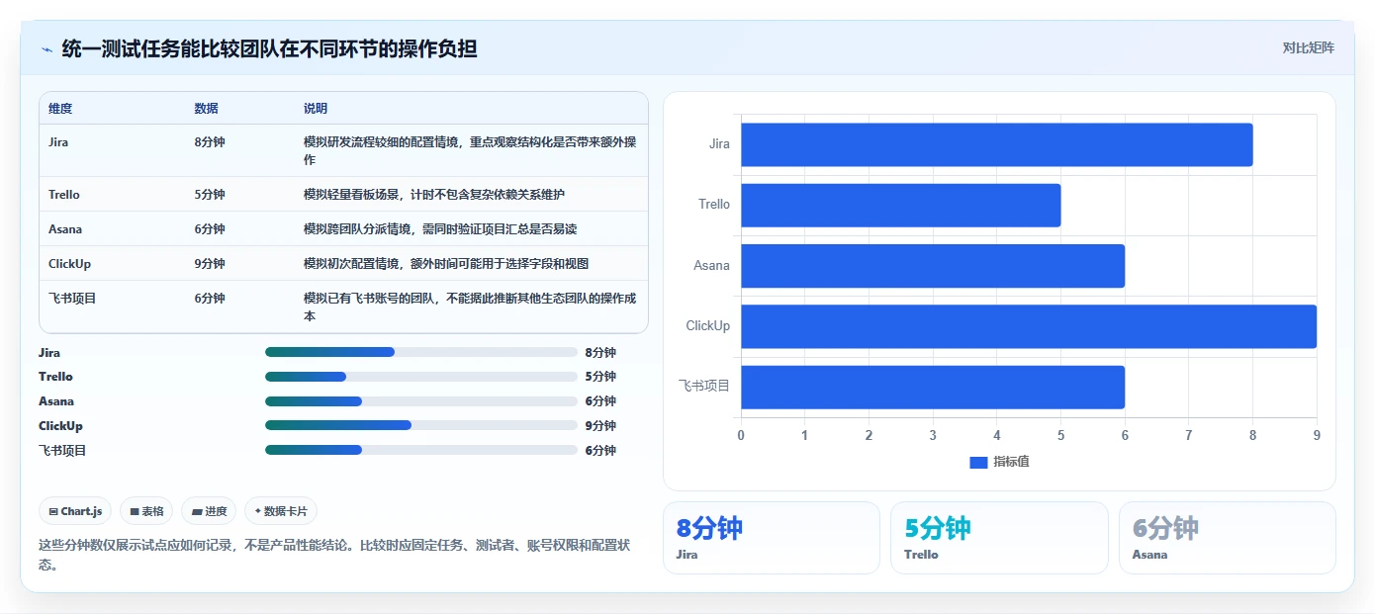This screenshot has height=614, width=1375.
Task: Click the Jira bar in the chart
Action: [x=997, y=144]
